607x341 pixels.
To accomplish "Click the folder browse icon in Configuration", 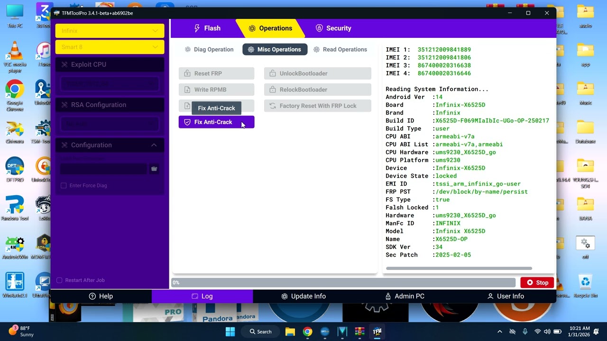I will 154,169.
